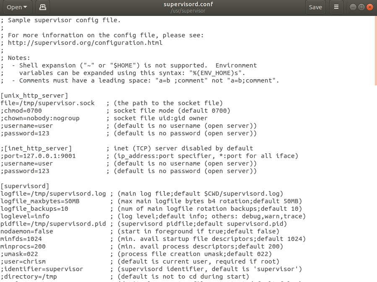Open the gedit options menu

pyautogui.click(x=336, y=7)
